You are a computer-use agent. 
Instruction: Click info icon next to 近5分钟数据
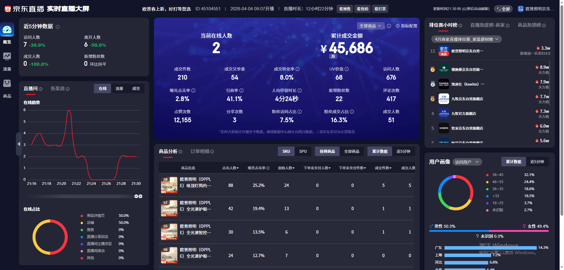pyautogui.click(x=58, y=27)
